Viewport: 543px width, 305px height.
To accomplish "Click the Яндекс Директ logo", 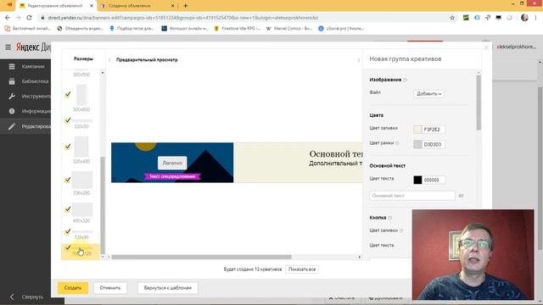I will (33, 47).
